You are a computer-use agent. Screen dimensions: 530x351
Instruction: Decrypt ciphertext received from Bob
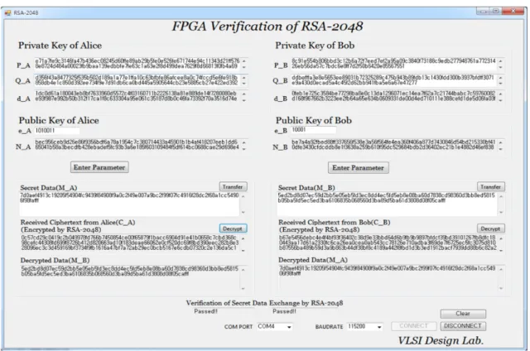pos(491,228)
